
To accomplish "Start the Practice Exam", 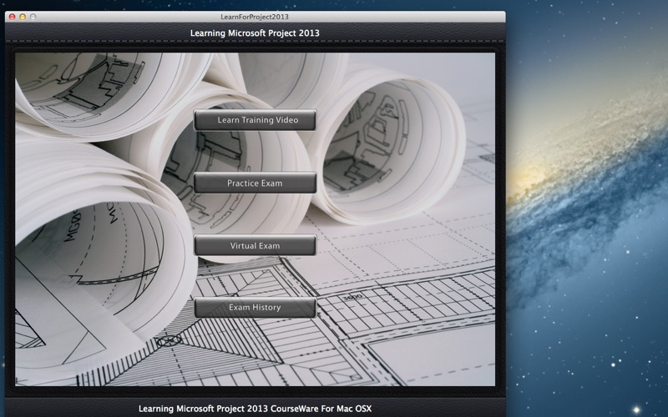I will click(x=255, y=183).
